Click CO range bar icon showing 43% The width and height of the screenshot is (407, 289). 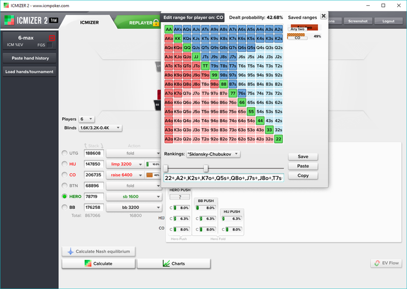point(153,175)
